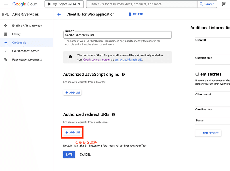Open the notes icon at top right

coord(224,4)
